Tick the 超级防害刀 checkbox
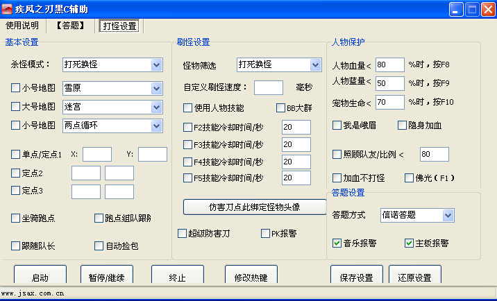The height and width of the screenshot is (301, 497). [183, 234]
